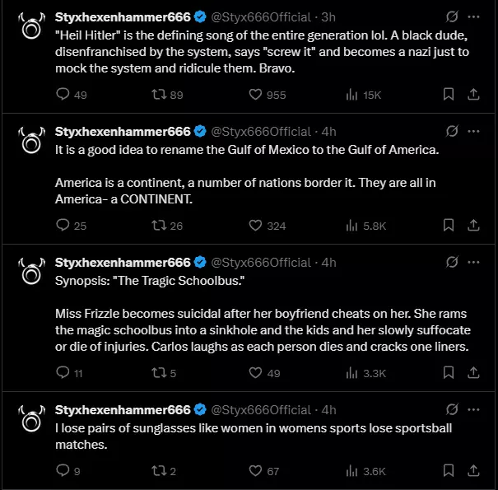Open more options on the 3h tweet
The width and height of the screenshot is (498, 490).
pyautogui.click(x=473, y=16)
